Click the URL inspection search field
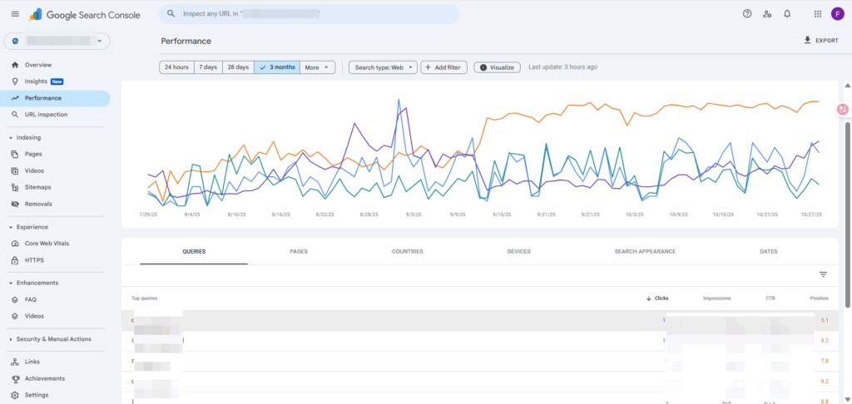This screenshot has width=852, height=404. click(308, 14)
